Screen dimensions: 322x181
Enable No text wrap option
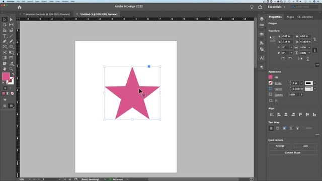[x=271, y=128]
